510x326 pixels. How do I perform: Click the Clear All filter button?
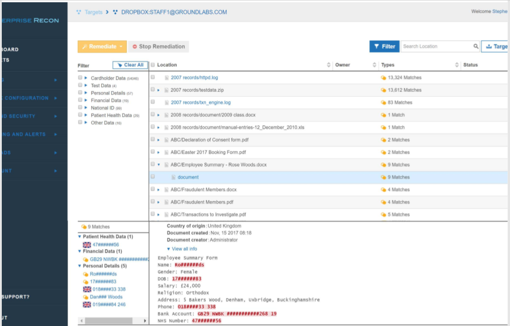130,65
